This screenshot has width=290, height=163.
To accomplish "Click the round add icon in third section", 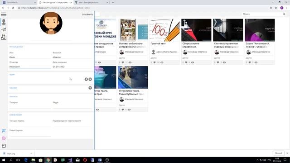I will pyautogui.click(x=90, y=88).
